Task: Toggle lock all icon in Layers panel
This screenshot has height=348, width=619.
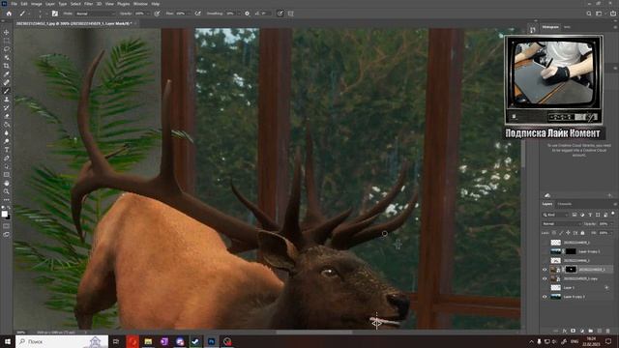Action: pyautogui.click(x=582, y=233)
